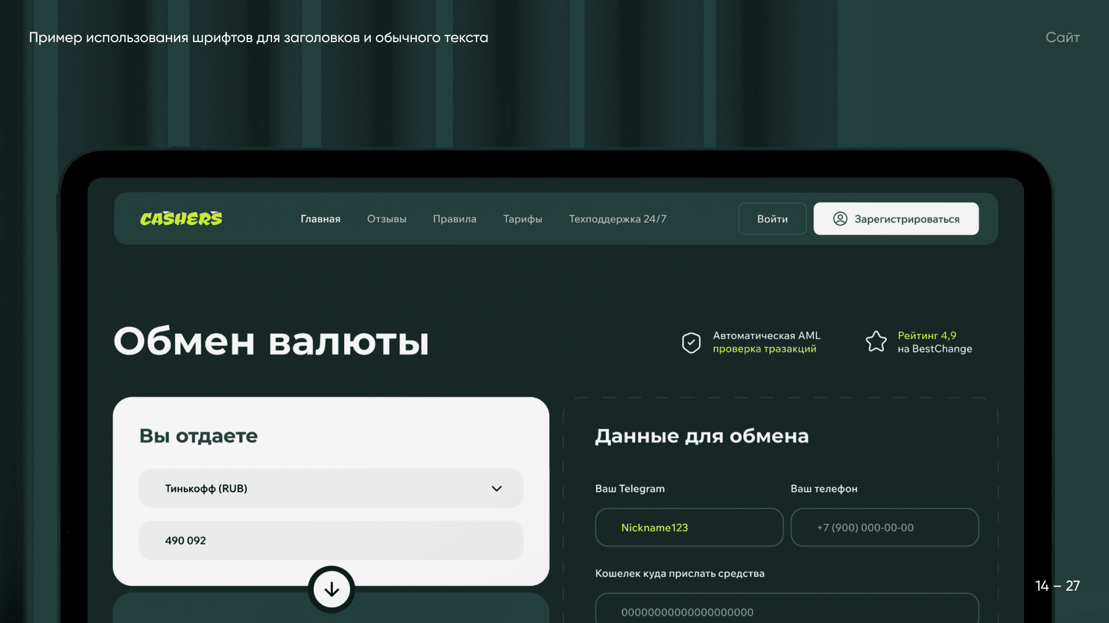Focus the Ваш Telegram field with Nickname123
This screenshot has height=623, width=1109.
[x=689, y=528]
